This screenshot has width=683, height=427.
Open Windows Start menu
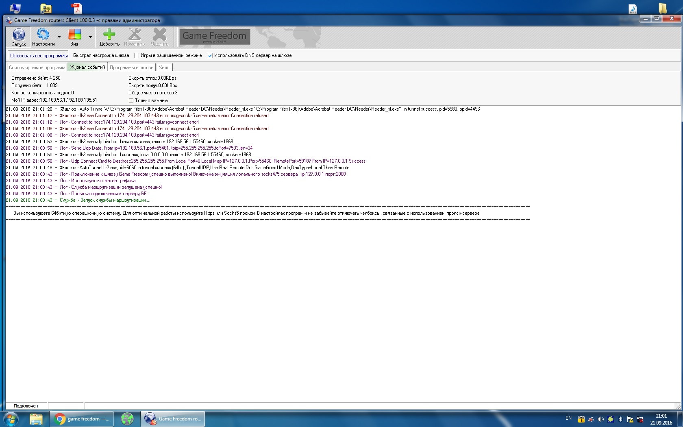tap(11, 419)
